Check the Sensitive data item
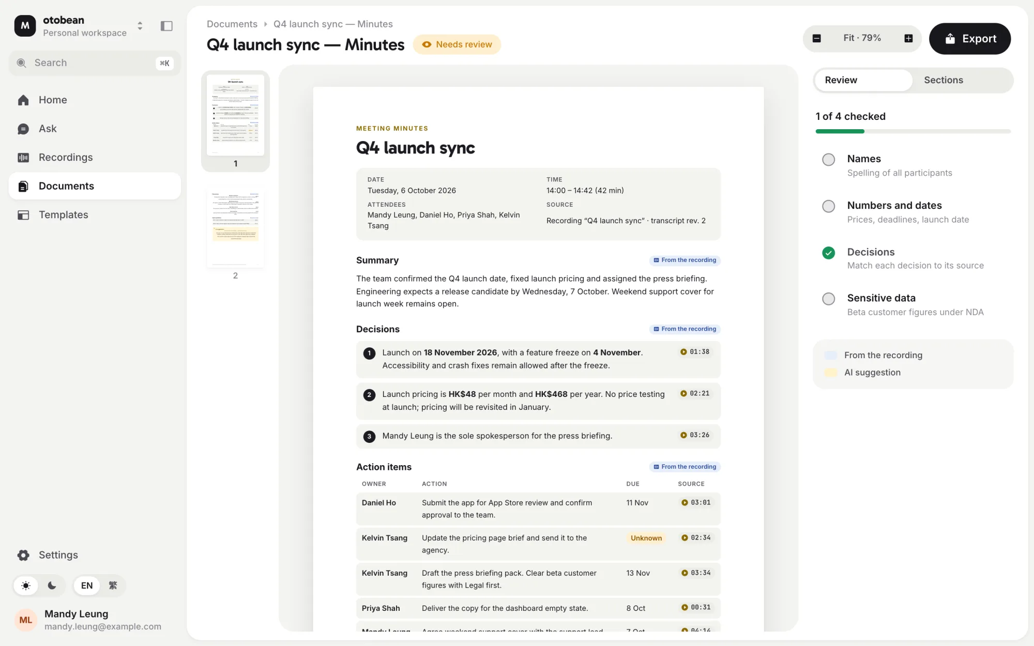Image resolution: width=1034 pixels, height=646 pixels. tap(828, 299)
